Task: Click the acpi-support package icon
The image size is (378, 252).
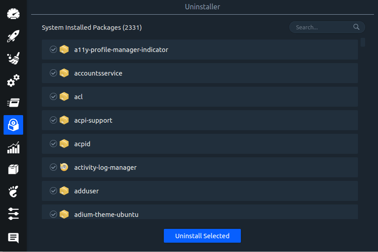Action: point(64,120)
